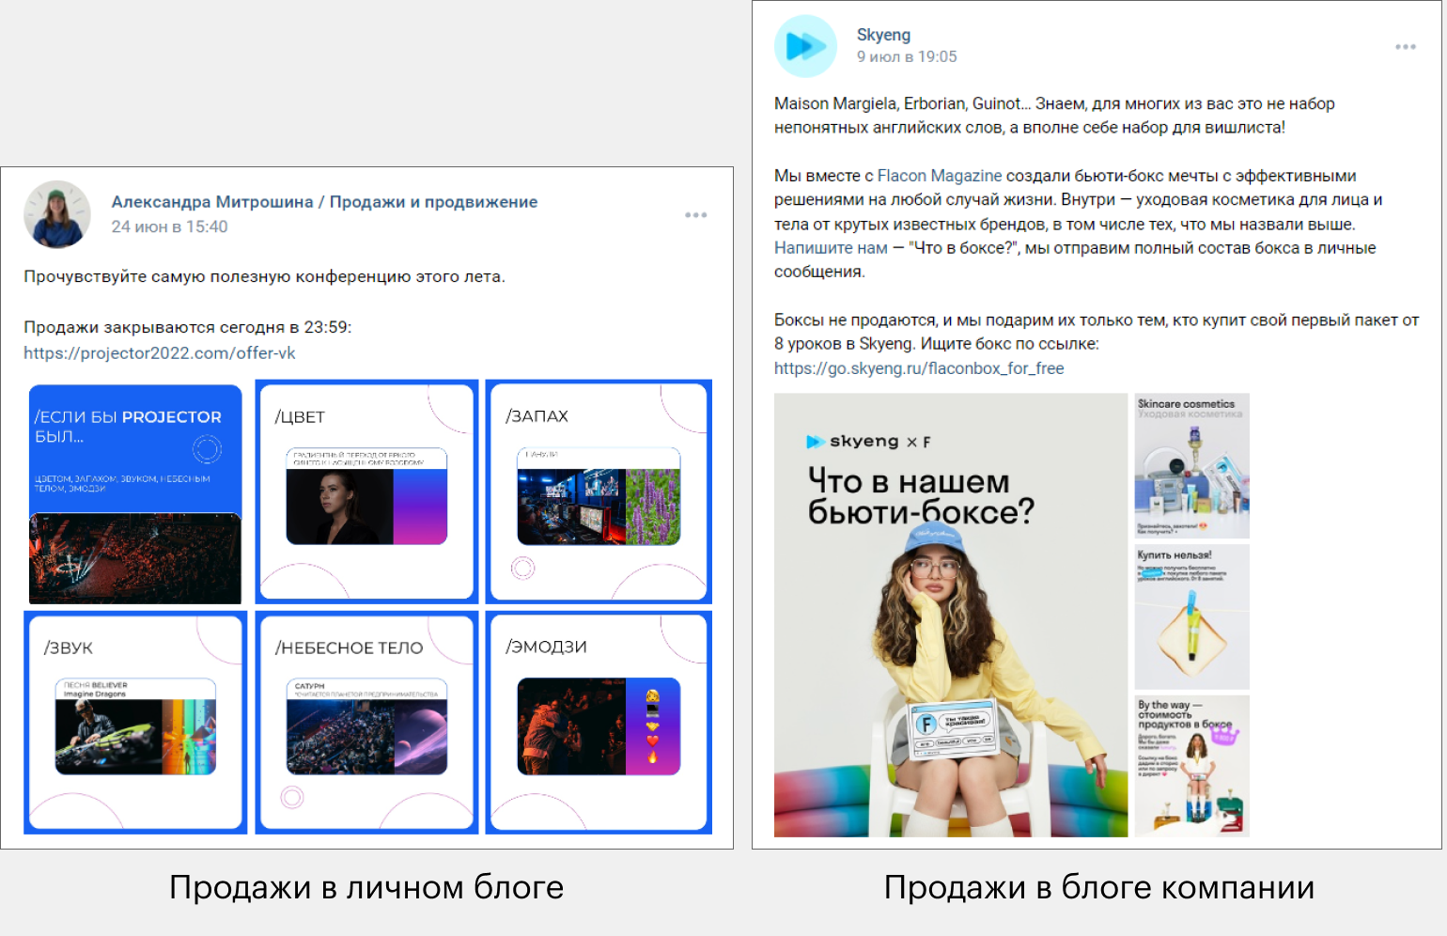Open the Skincare cosmetics thumbnail

[1192, 466]
